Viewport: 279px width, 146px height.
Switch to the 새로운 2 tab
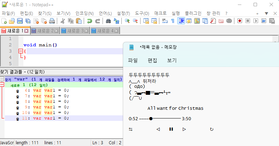45,31
